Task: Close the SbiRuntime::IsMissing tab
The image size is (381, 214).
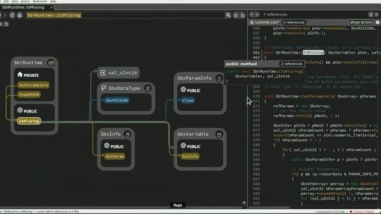Action: [x=52, y=7]
